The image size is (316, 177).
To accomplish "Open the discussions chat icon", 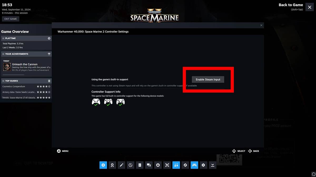I will coord(149,165).
